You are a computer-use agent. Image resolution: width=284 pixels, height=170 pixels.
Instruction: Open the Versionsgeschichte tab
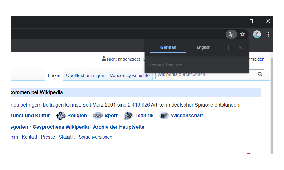(130, 75)
